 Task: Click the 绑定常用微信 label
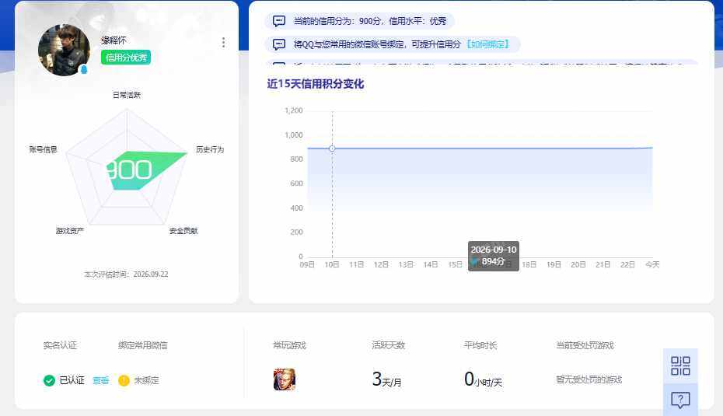coord(142,345)
